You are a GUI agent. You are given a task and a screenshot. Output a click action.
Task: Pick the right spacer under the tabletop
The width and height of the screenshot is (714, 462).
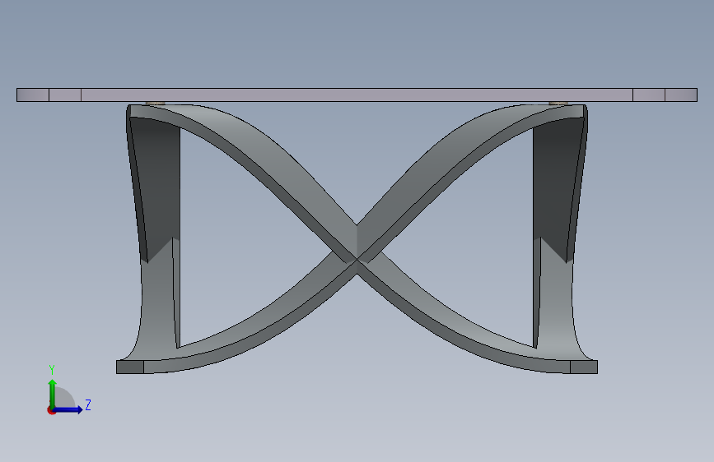point(558,104)
